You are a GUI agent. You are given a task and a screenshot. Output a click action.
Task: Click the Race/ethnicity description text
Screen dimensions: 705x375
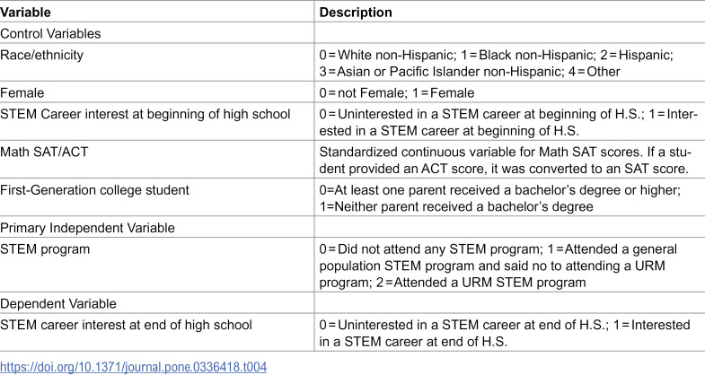point(496,64)
